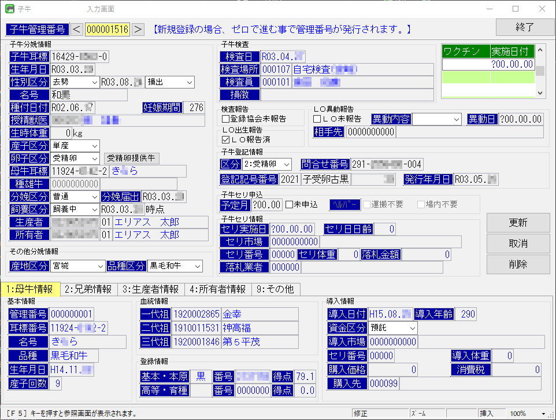Toggle 未申込 checkbox

click(x=289, y=204)
